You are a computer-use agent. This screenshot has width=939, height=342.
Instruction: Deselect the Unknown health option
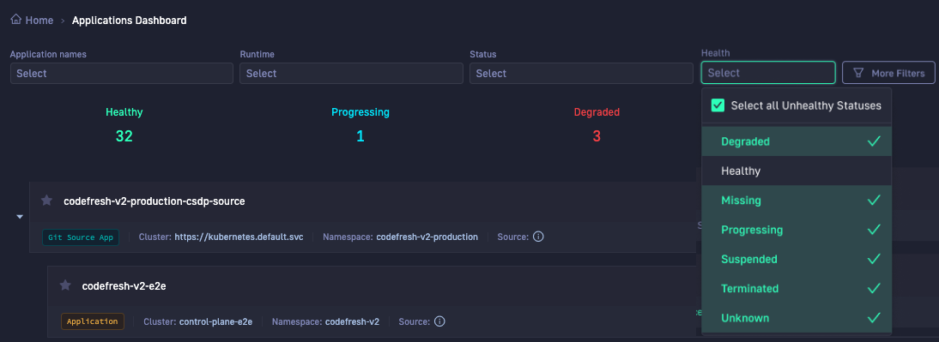pyautogui.click(x=797, y=317)
